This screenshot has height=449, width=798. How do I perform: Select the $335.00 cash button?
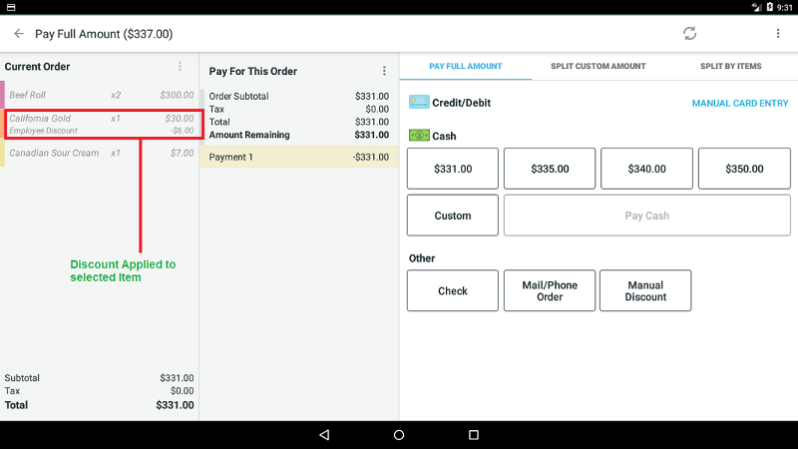pos(550,169)
